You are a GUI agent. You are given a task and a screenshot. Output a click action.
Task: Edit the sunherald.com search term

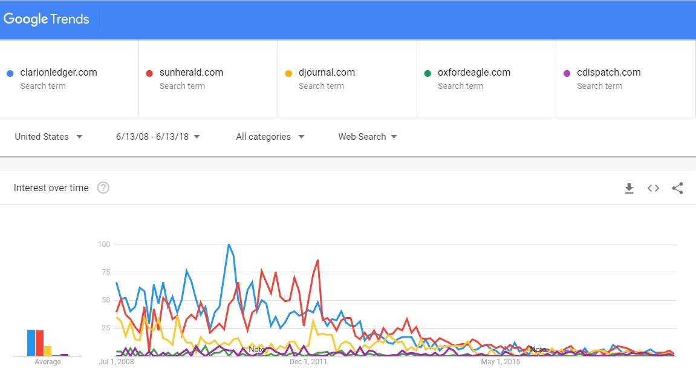coord(191,73)
